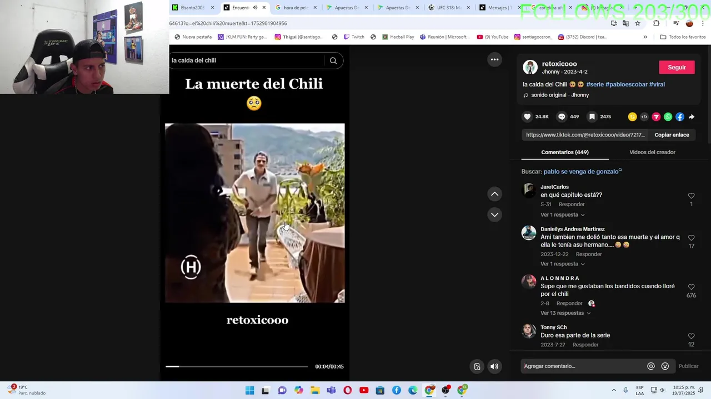Open the browser extensions puzzle icon
Image resolution: width=711 pixels, height=399 pixels.
point(656,23)
